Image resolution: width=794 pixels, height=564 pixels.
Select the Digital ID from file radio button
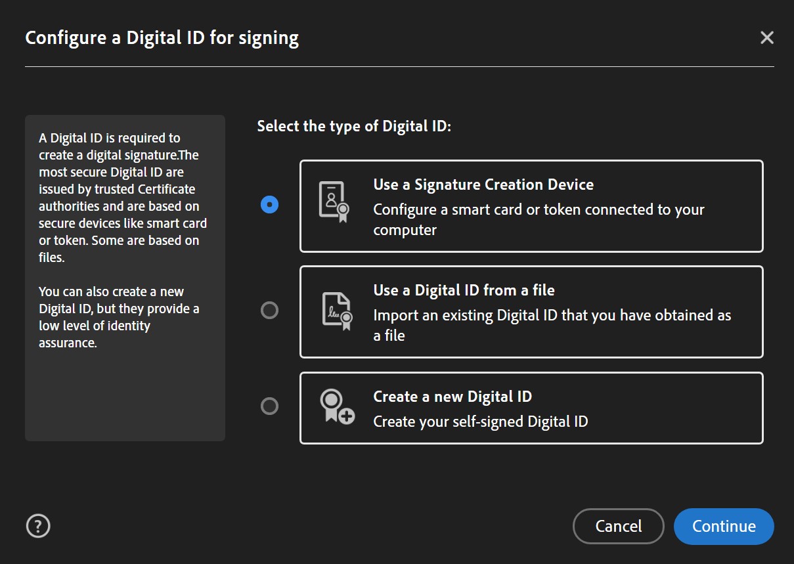tap(269, 311)
